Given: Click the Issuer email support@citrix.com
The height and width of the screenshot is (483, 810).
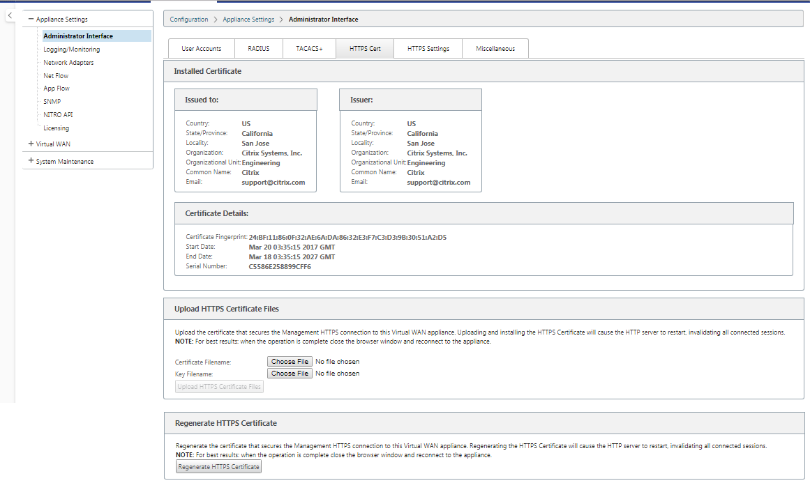Looking at the screenshot, I should (x=439, y=183).
